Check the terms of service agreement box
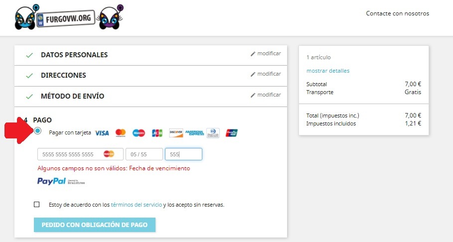453x242 pixels. coord(37,205)
